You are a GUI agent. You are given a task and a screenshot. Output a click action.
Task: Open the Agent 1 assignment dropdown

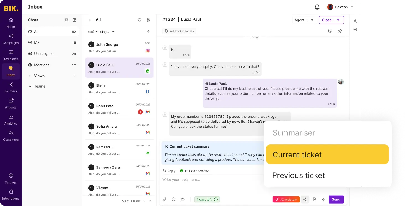coord(304,20)
